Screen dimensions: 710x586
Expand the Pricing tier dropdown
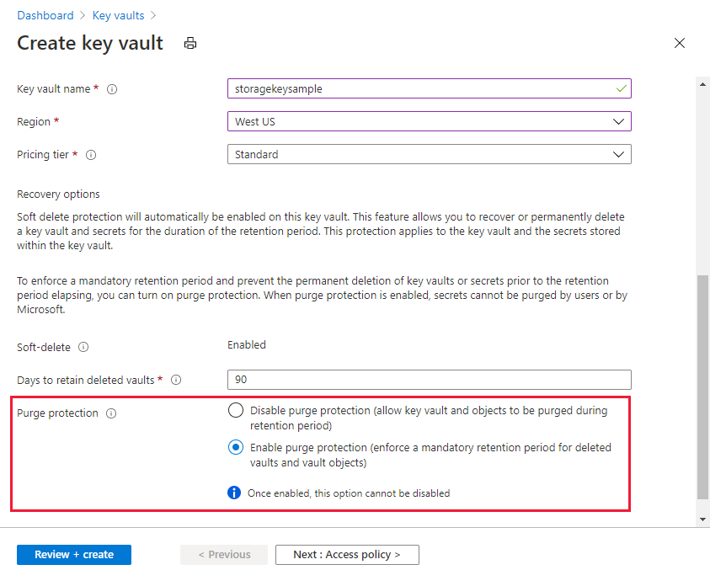[620, 154]
